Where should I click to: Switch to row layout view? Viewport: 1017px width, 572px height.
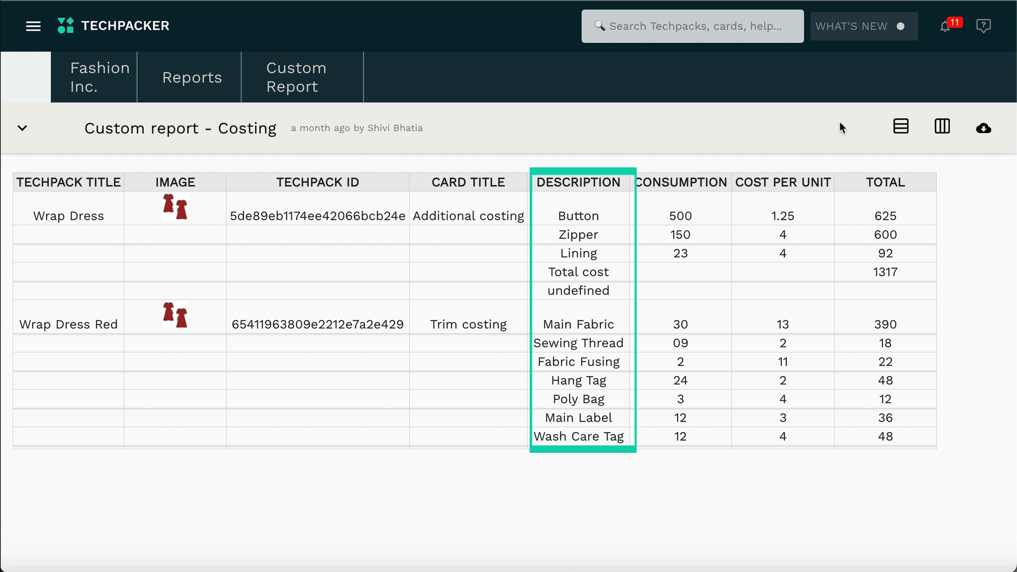tap(901, 126)
